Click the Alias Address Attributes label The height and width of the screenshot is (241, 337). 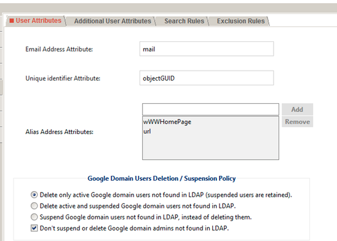click(x=59, y=132)
